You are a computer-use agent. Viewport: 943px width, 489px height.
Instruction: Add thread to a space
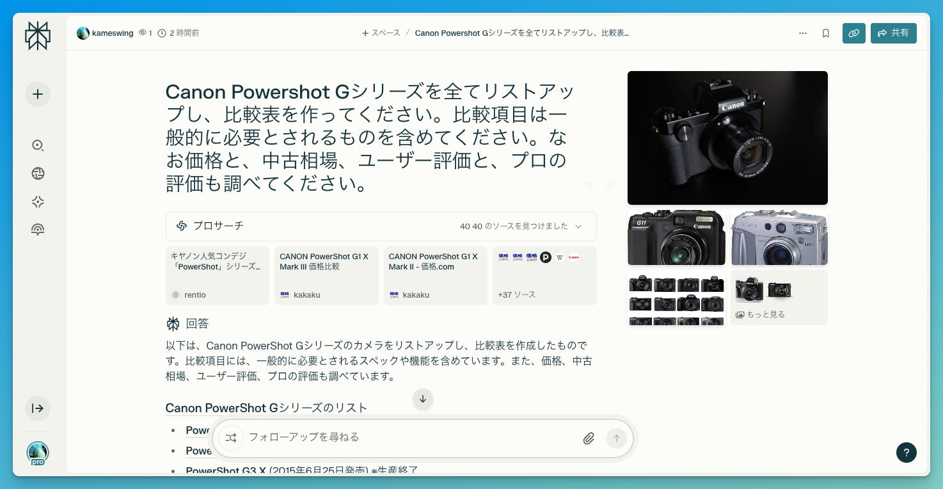[381, 33]
